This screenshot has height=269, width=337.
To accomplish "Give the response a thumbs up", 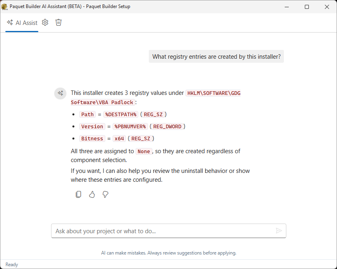I will pos(92,194).
